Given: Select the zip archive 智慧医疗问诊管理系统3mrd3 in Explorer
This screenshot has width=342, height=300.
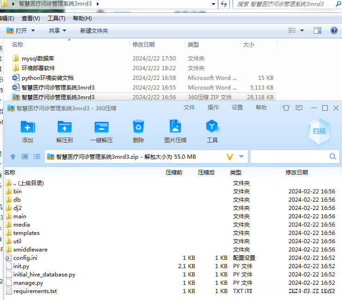Looking at the screenshot, I should pyautogui.click(x=143, y=97).
